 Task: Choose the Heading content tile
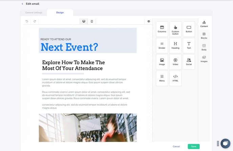(x=175, y=45)
